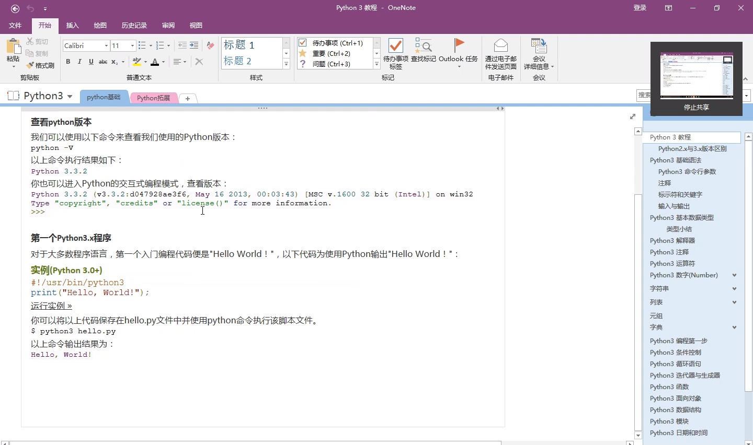Expand the 字典 subpages chevron
Image resolution: width=753 pixels, height=445 pixels.
click(x=735, y=327)
